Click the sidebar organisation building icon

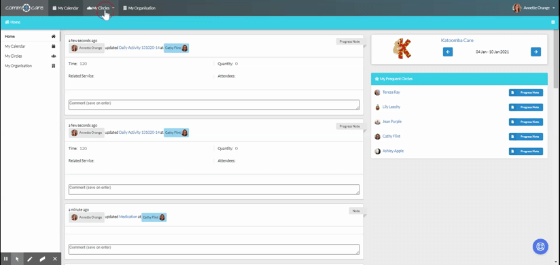[x=54, y=66]
